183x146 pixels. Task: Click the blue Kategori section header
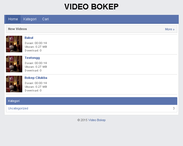click(91, 101)
